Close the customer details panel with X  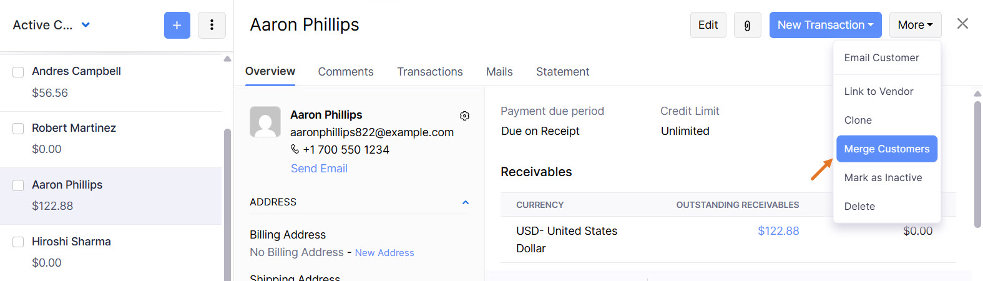[x=962, y=24]
